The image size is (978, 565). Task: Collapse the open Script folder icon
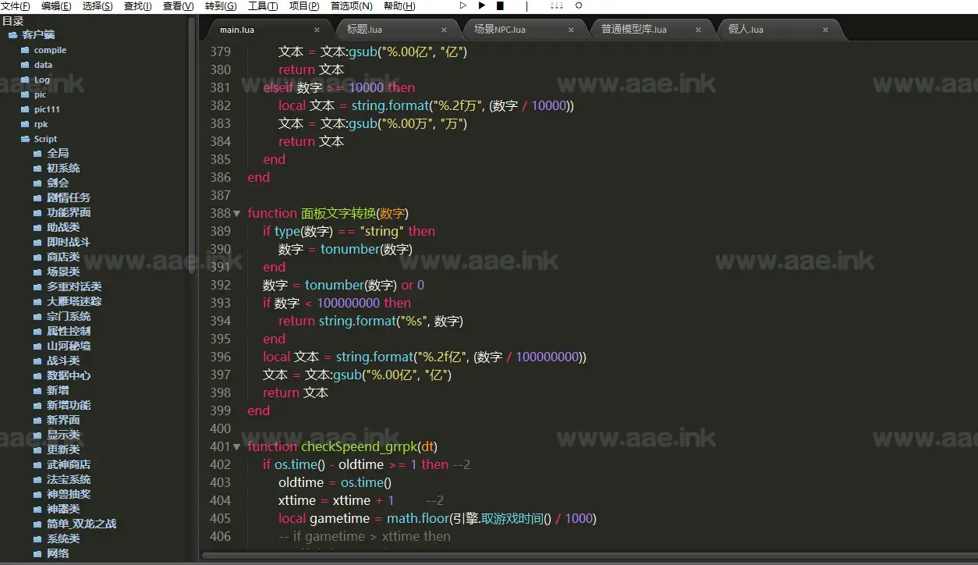[x=25, y=139]
